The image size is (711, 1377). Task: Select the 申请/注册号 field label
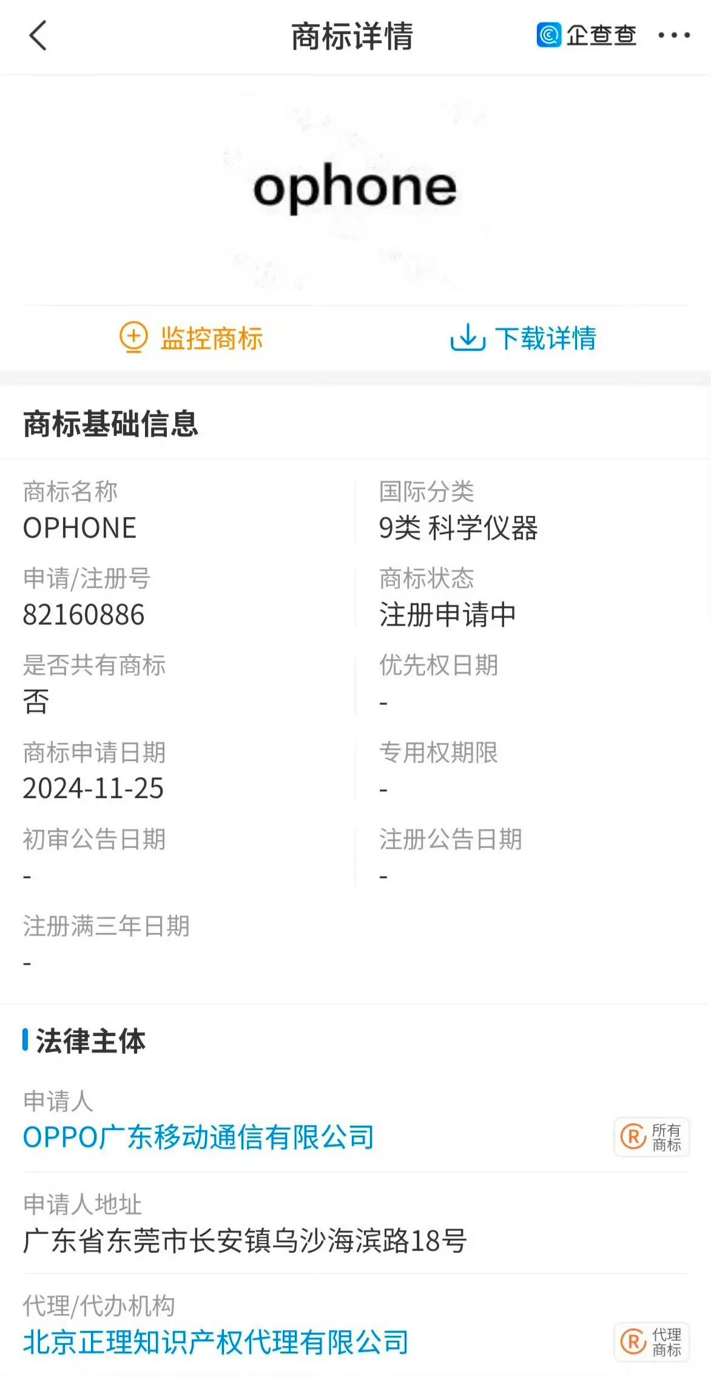click(87, 578)
